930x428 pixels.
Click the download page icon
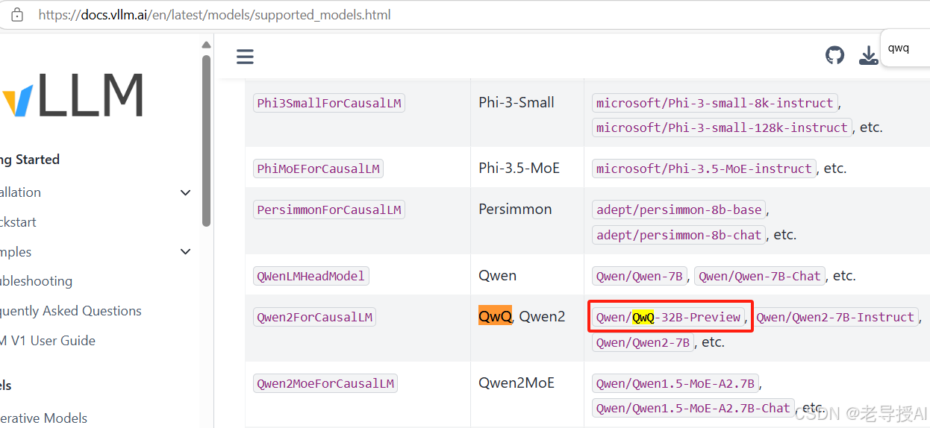pos(869,56)
